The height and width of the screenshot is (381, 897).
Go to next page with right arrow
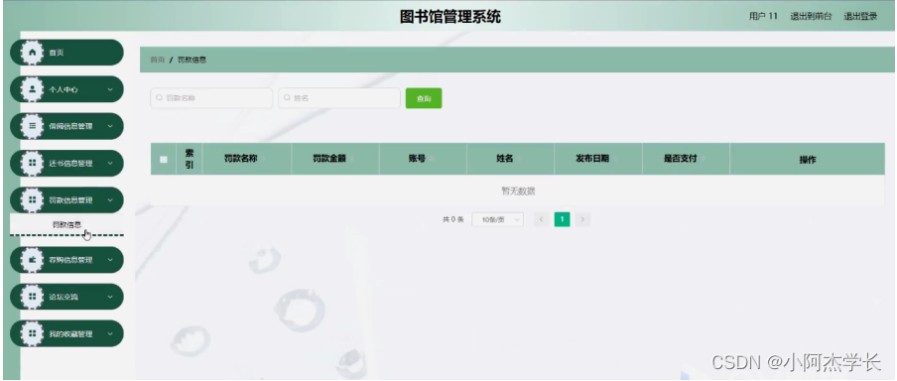582,219
